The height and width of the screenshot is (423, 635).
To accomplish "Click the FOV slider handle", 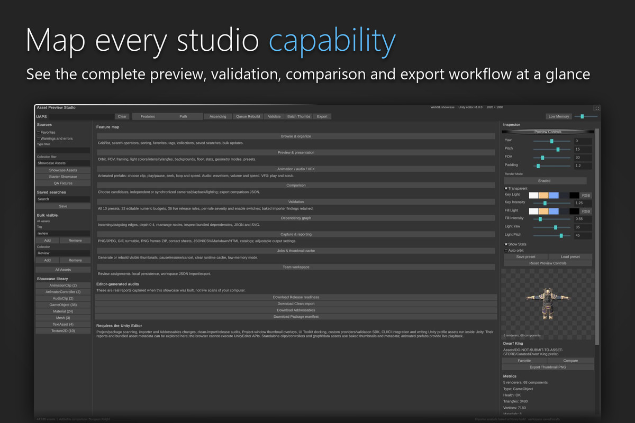I will (x=542, y=158).
